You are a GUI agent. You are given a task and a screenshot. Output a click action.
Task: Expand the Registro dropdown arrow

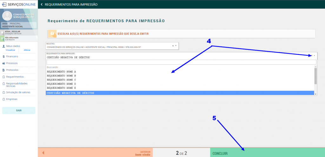coord(176,46)
